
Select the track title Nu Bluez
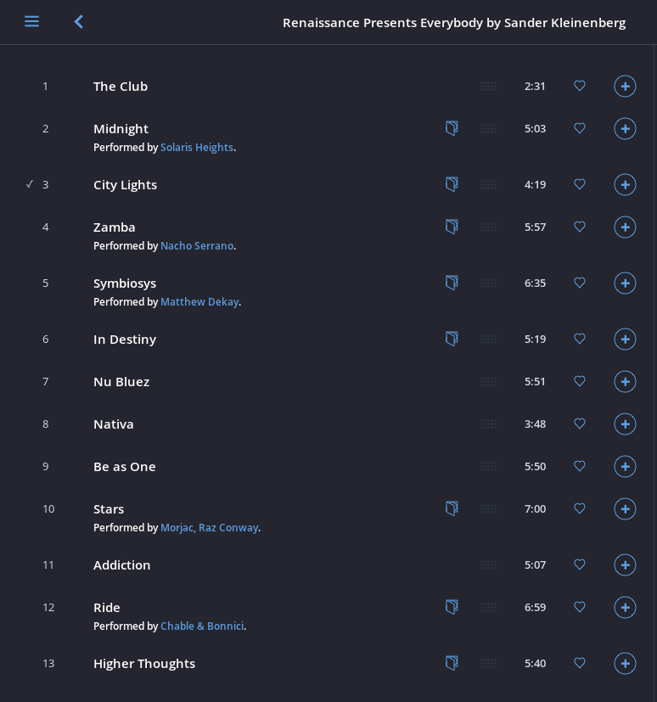[121, 382]
